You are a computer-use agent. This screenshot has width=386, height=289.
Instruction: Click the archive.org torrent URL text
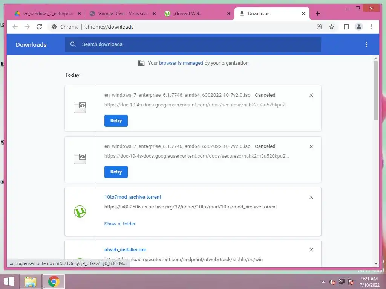click(x=190, y=207)
